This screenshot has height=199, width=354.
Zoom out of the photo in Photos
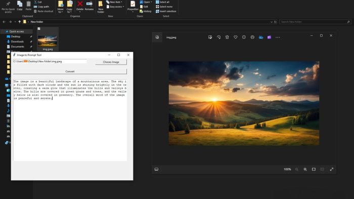[297, 169]
